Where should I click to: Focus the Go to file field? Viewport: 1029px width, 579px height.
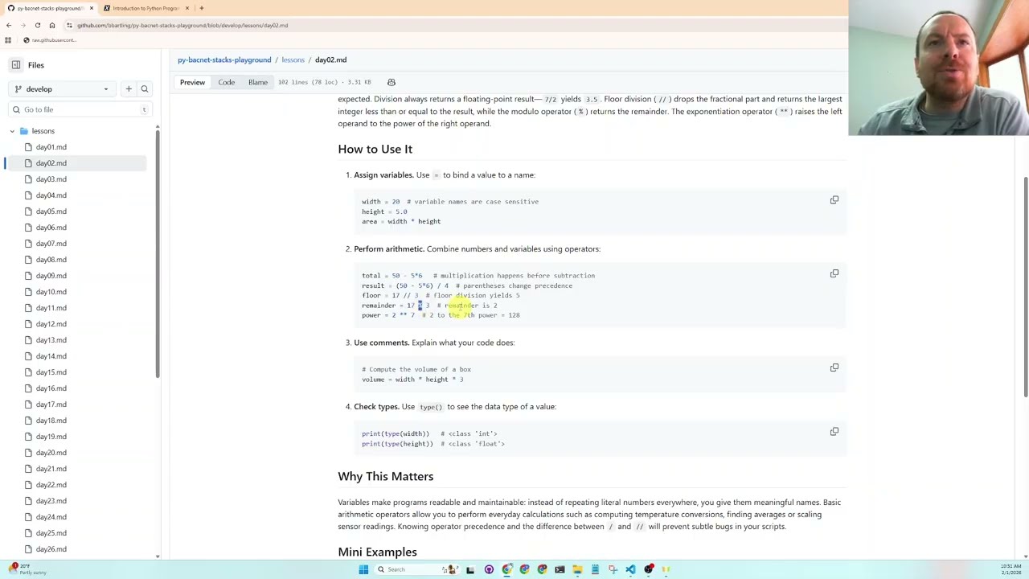pos(80,109)
